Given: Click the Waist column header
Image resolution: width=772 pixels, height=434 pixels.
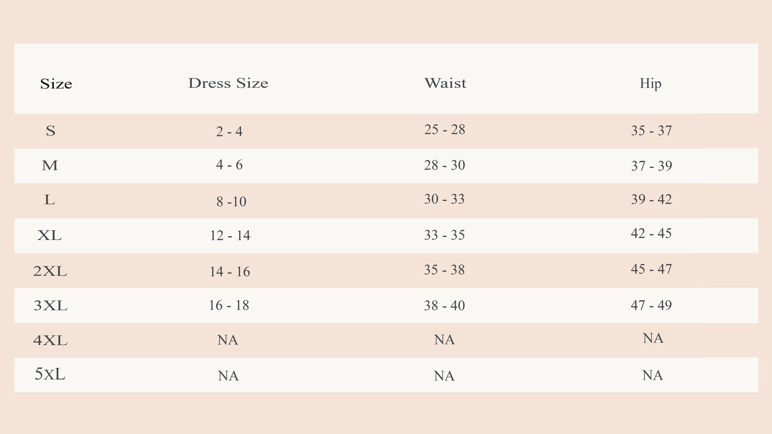Looking at the screenshot, I should click(x=445, y=83).
